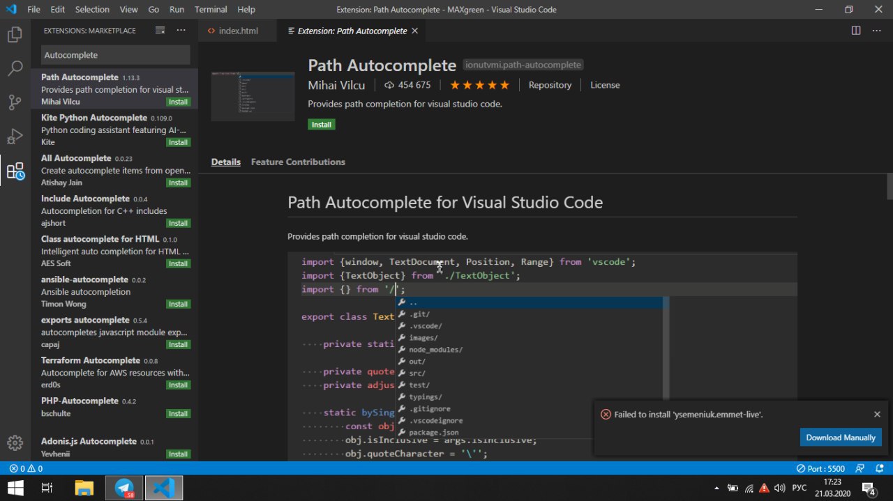This screenshot has width=893, height=501.
Task: Show hidden system tray icons
Action: pyautogui.click(x=717, y=488)
